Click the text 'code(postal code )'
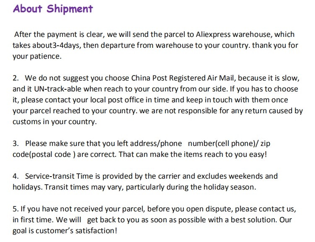 [44, 155]
